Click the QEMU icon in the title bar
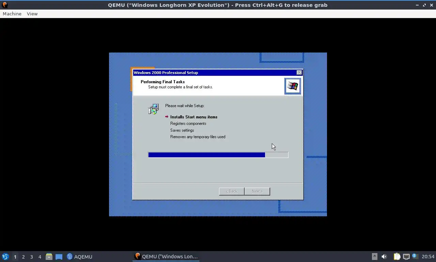 point(5,5)
